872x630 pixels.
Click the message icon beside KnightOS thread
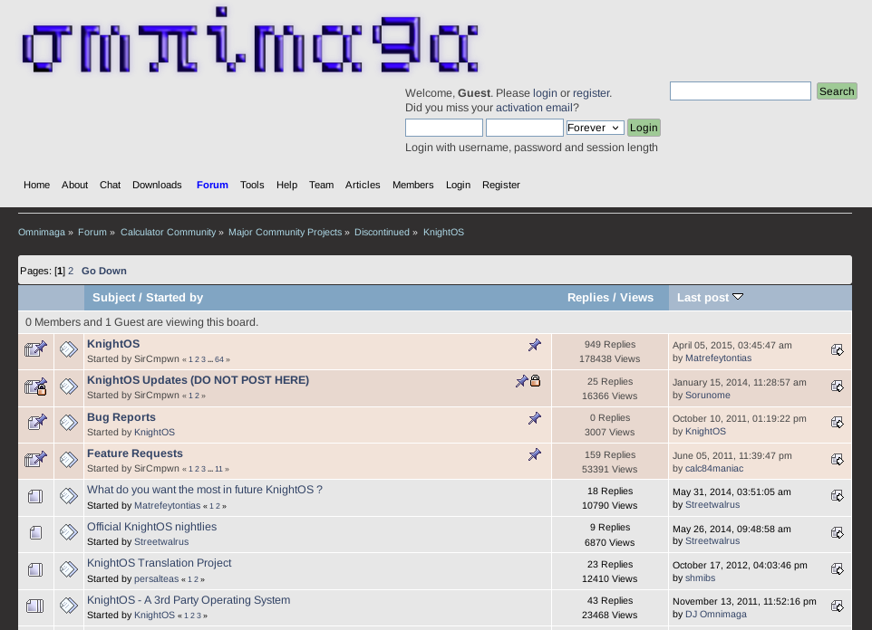click(68, 349)
